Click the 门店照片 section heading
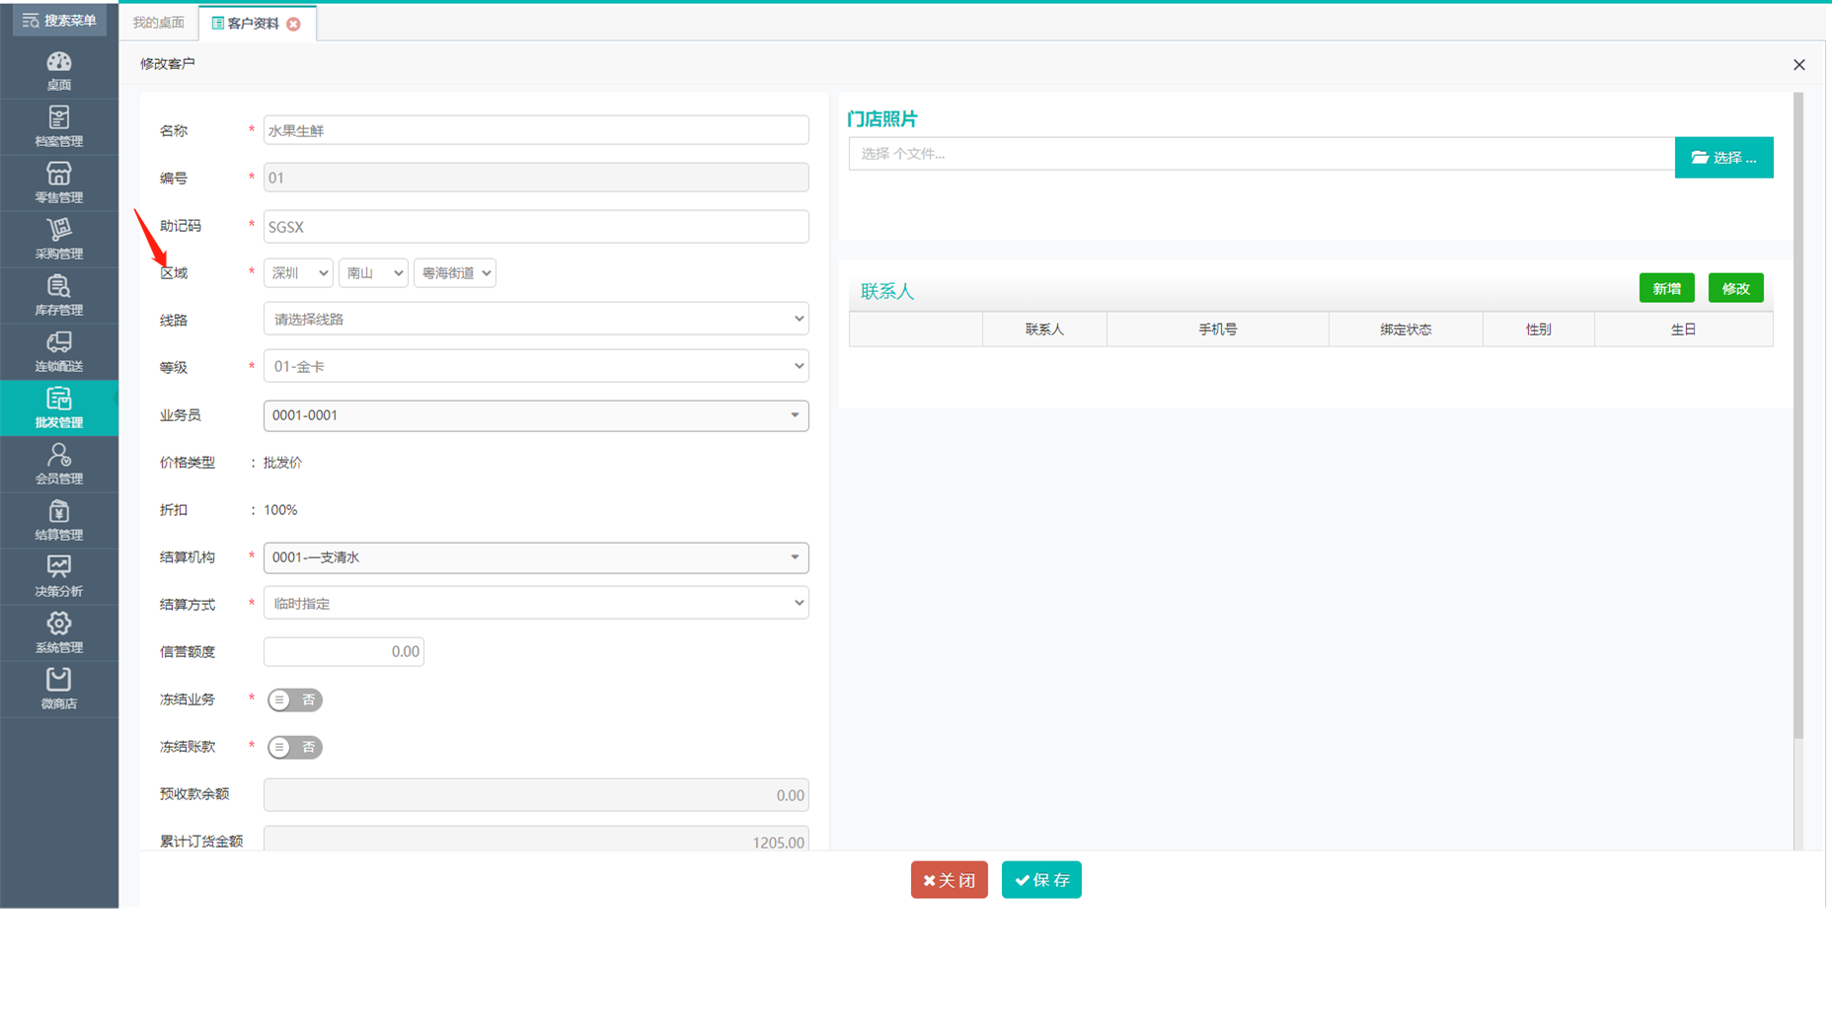Image resolution: width=1832 pixels, height=1034 pixels. [882, 118]
